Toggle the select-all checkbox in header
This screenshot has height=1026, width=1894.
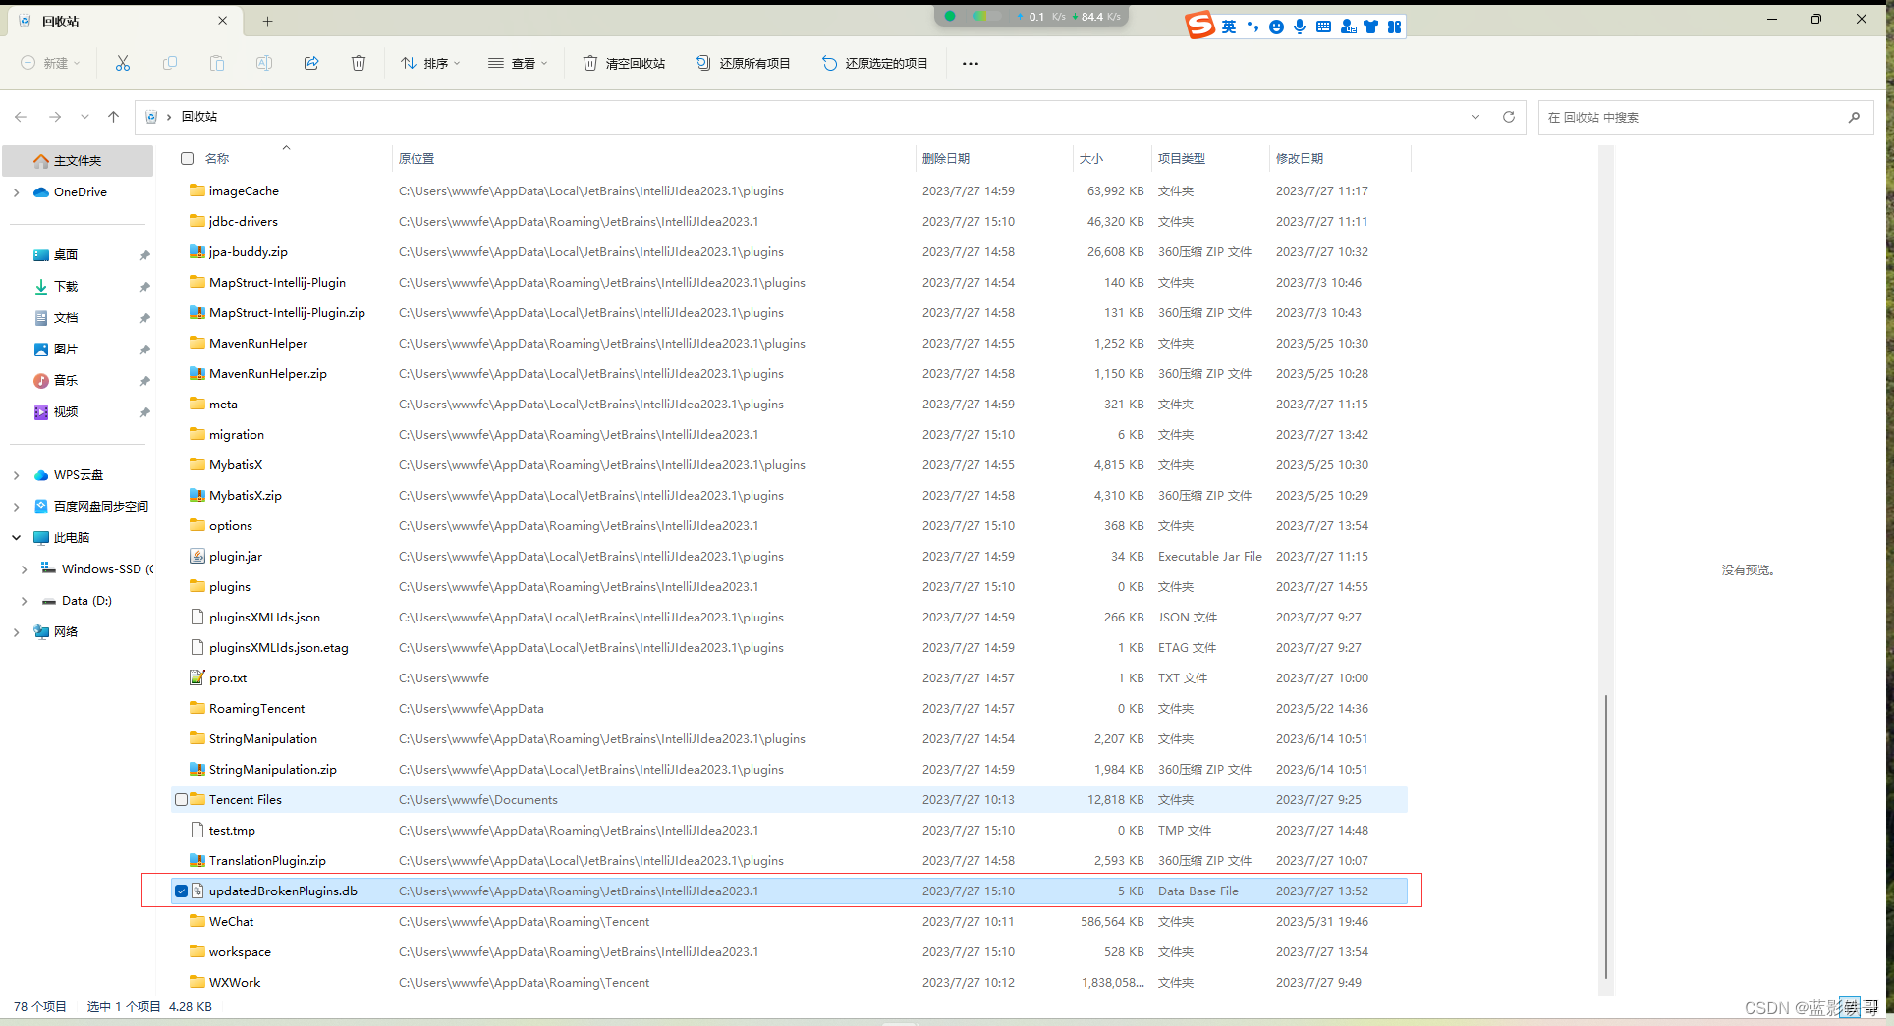[187, 158]
